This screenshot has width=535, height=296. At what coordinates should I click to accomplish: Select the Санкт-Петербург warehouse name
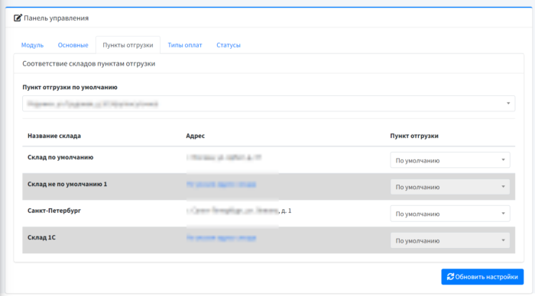tap(54, 211)
